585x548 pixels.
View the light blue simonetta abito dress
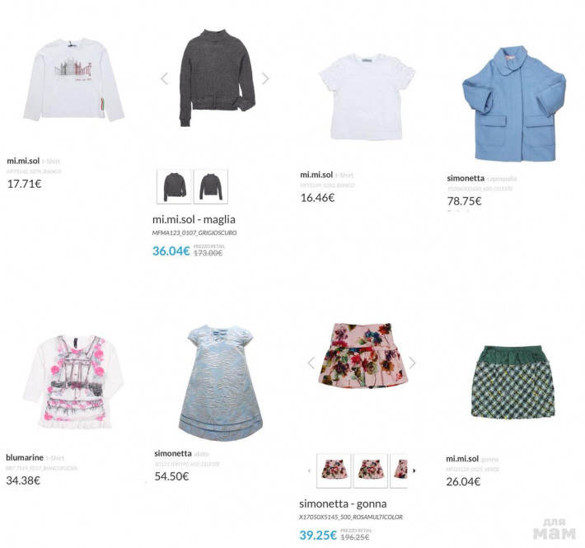221,383
